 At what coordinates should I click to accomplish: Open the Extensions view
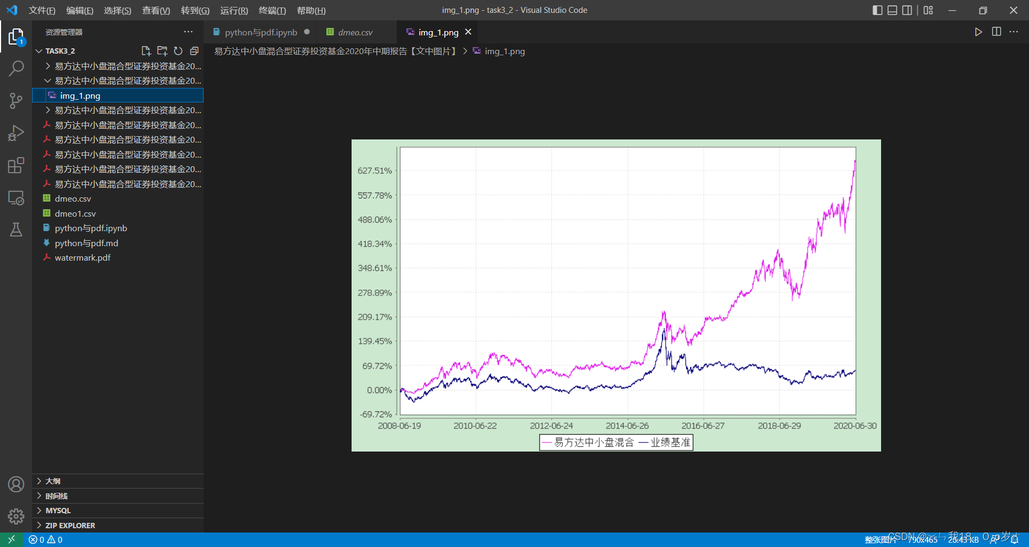pyautogui.click(x=16, y=165)
